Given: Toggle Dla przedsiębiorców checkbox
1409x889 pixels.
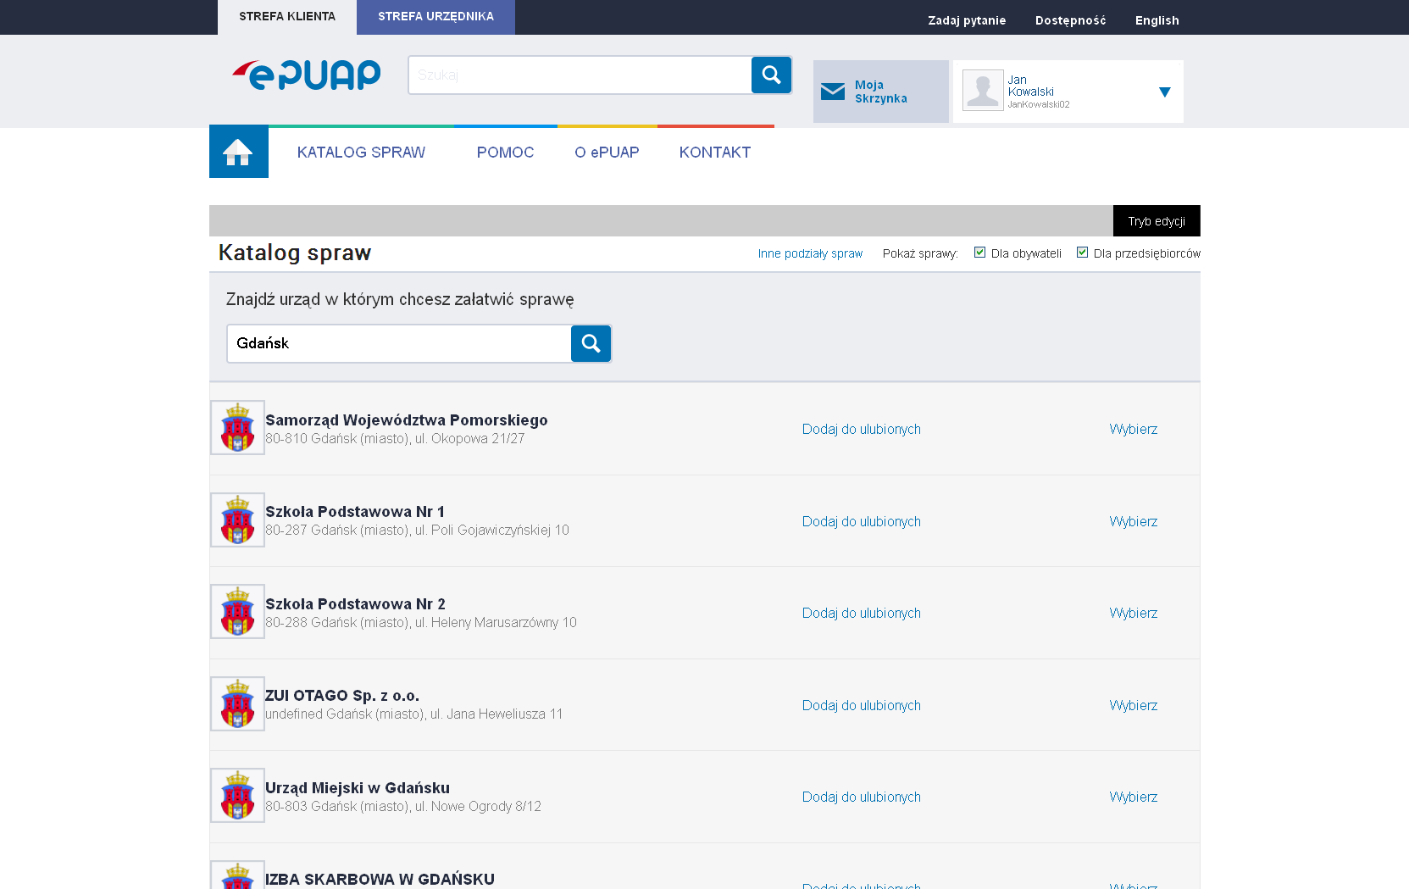Looking at the screenshot, I should tap(1082, 253).
